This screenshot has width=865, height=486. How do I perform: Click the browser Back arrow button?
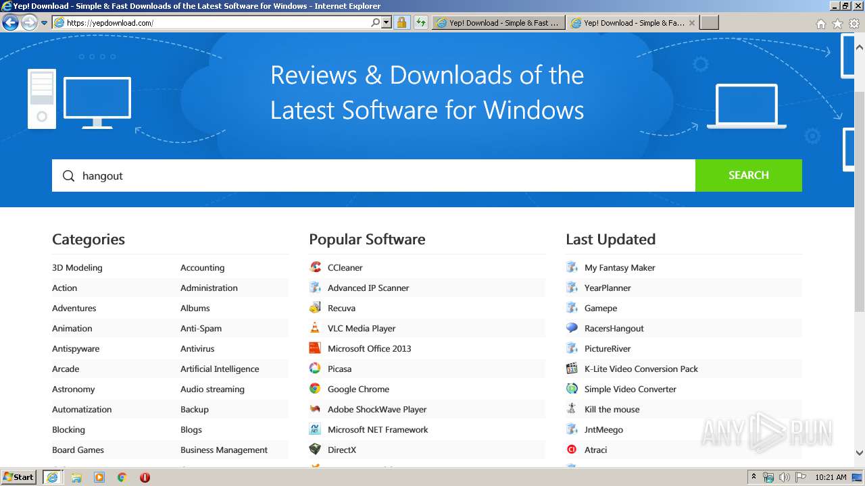tap(10, 22)
